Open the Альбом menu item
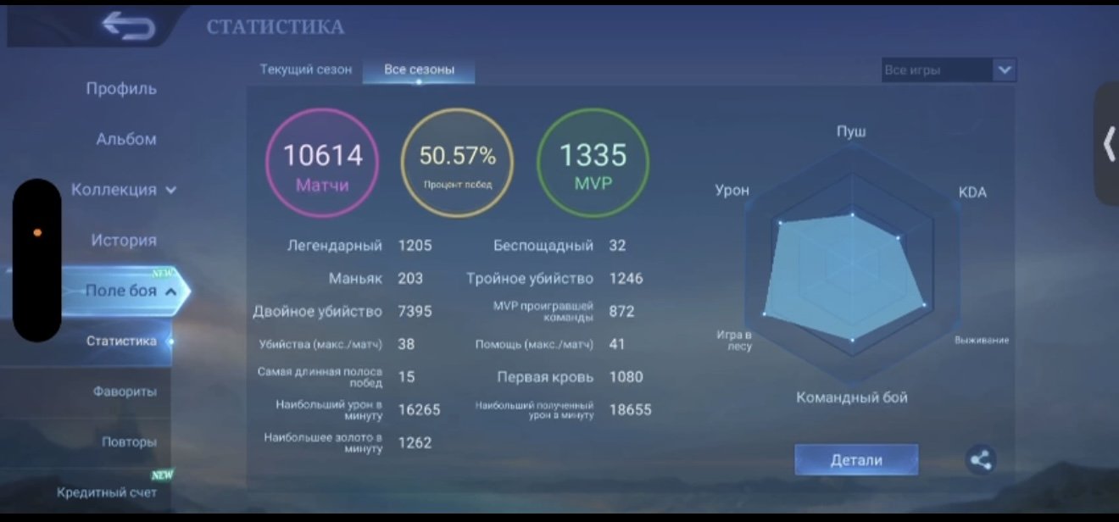This screenshot has width=1119, height=522. [x=126, y=139]
